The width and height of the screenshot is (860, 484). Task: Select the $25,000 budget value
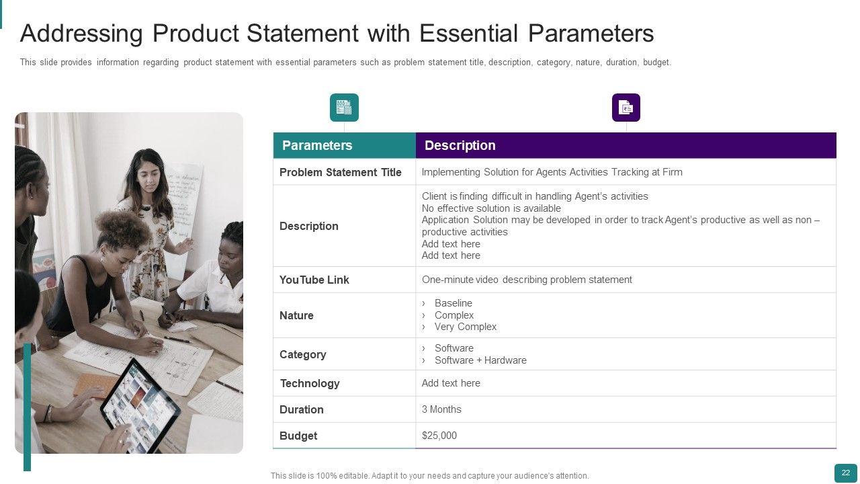point(439,436)
